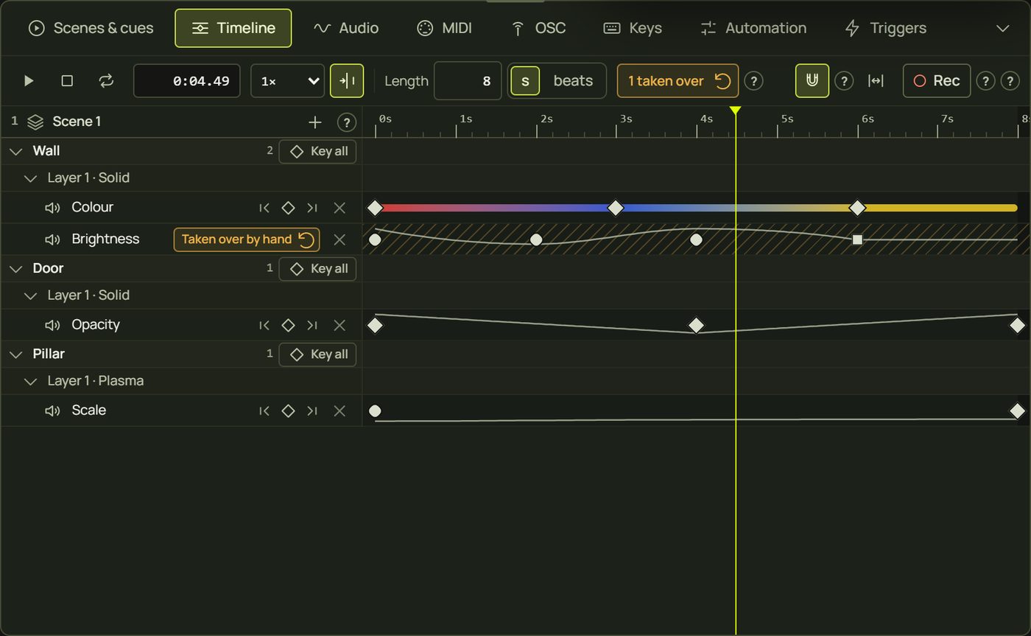Add a keyframe on Colour track
The image size is (1031, 636).
pyautogui.click(x=288, y=208)
